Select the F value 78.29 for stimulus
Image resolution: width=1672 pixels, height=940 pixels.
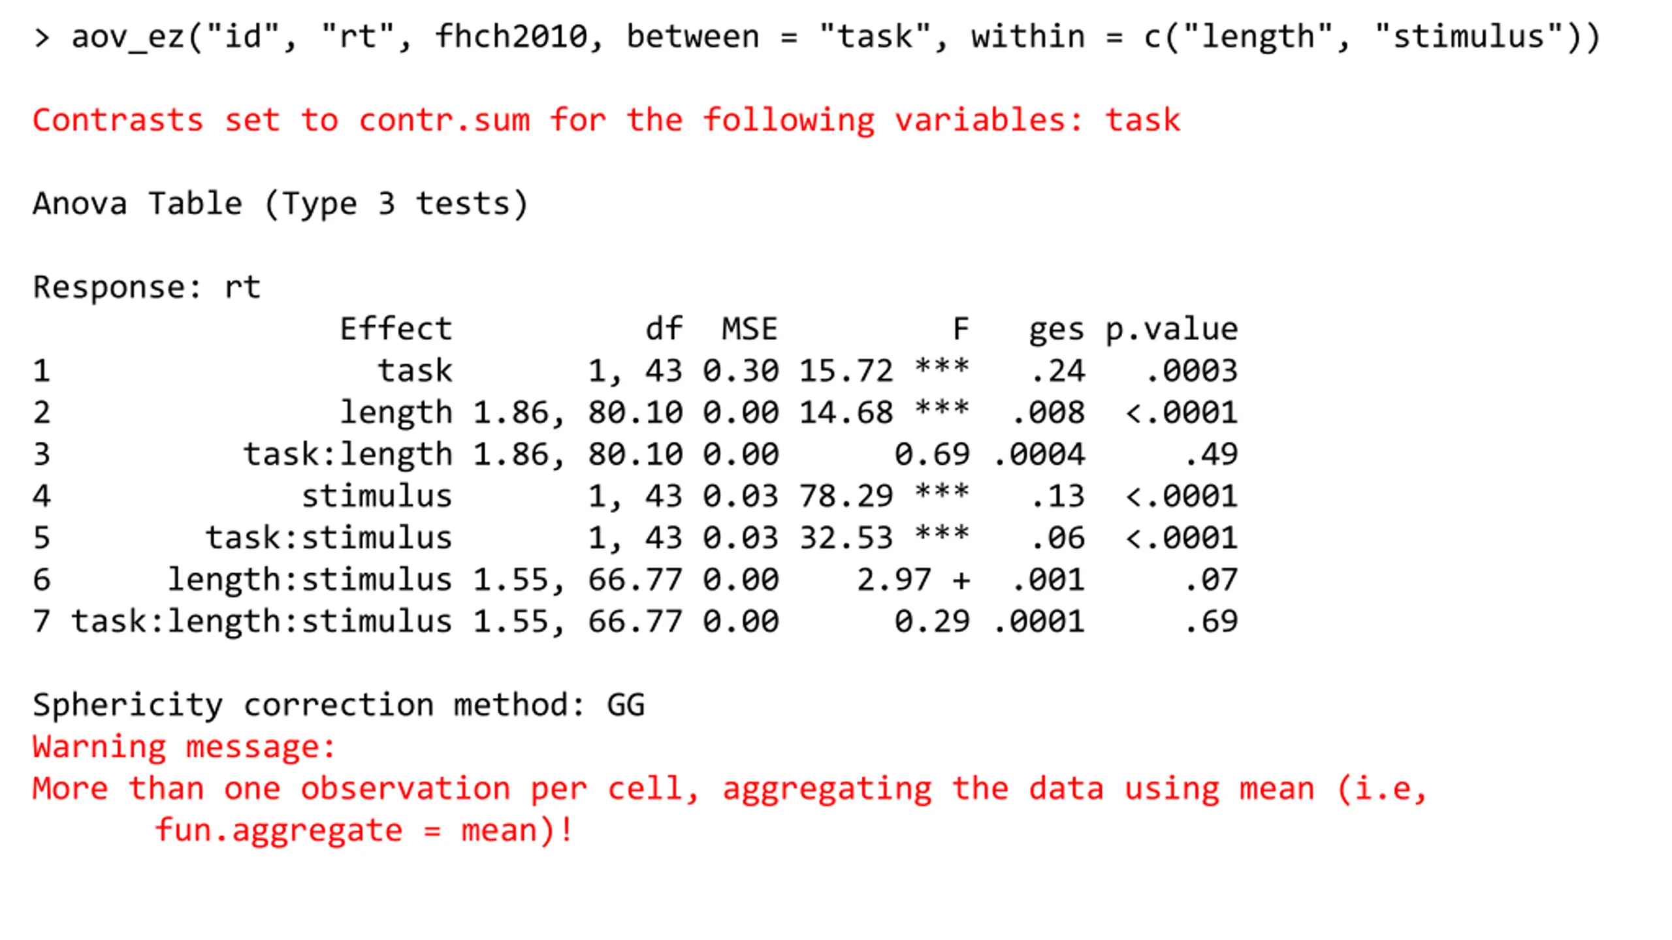pyautogui.click(x=846, y=496)
